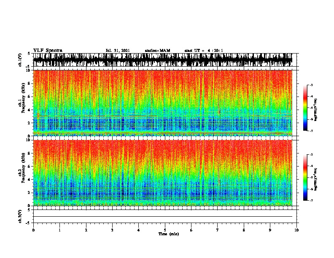Click the color scale bar beside ch.2 spectrogram
The width and height of the screenshot is (334, 258).
(x=305, y=177)
